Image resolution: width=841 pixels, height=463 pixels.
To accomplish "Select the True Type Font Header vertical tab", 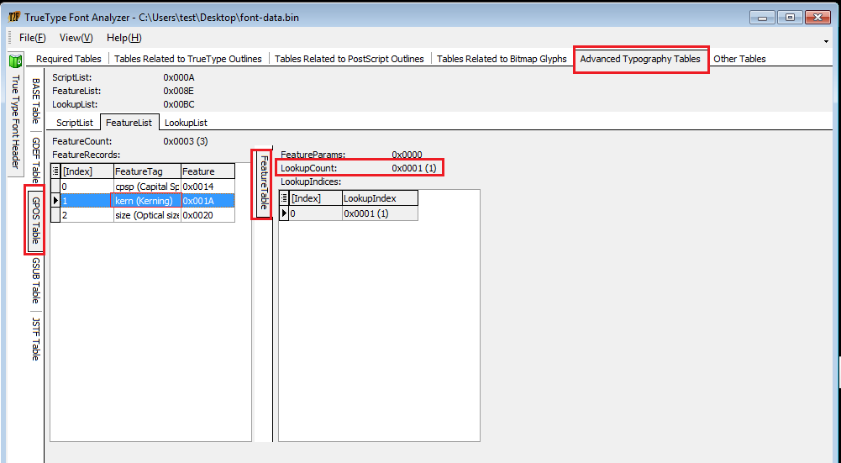I will click(x=16, y=122).
